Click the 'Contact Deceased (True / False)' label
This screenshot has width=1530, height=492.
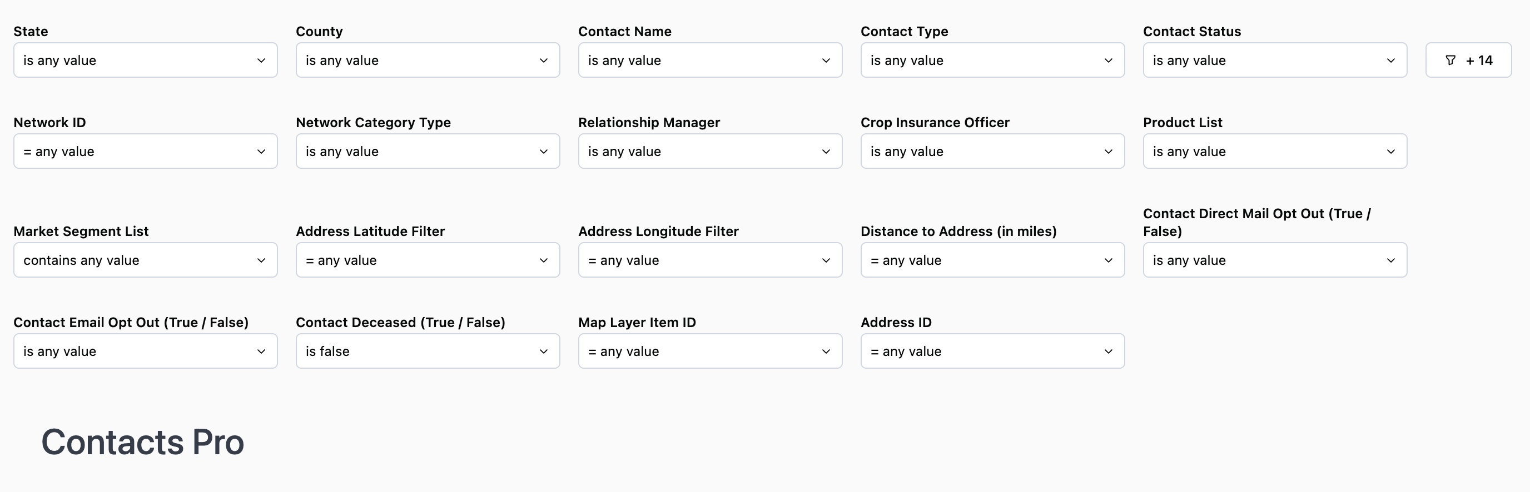click(400, 322)
